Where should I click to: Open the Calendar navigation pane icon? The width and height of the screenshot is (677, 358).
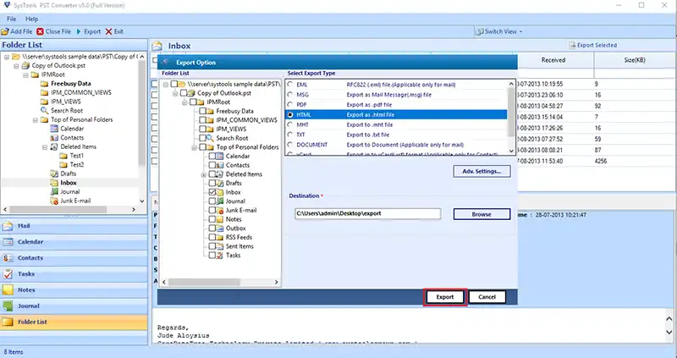(8, 242)
